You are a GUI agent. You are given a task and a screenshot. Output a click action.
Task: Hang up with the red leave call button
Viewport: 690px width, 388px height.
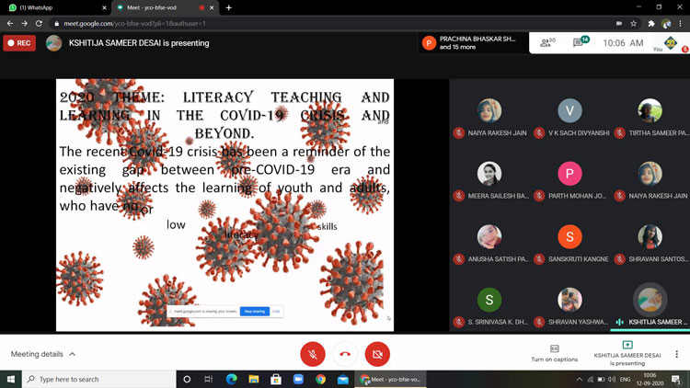click(x=345, y=354)
